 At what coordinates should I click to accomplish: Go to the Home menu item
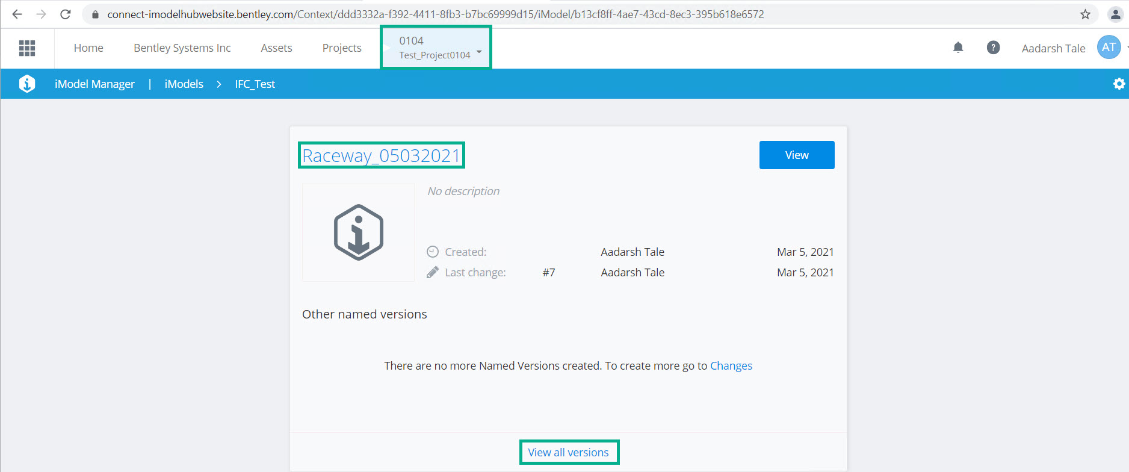[x=88, y=48]
